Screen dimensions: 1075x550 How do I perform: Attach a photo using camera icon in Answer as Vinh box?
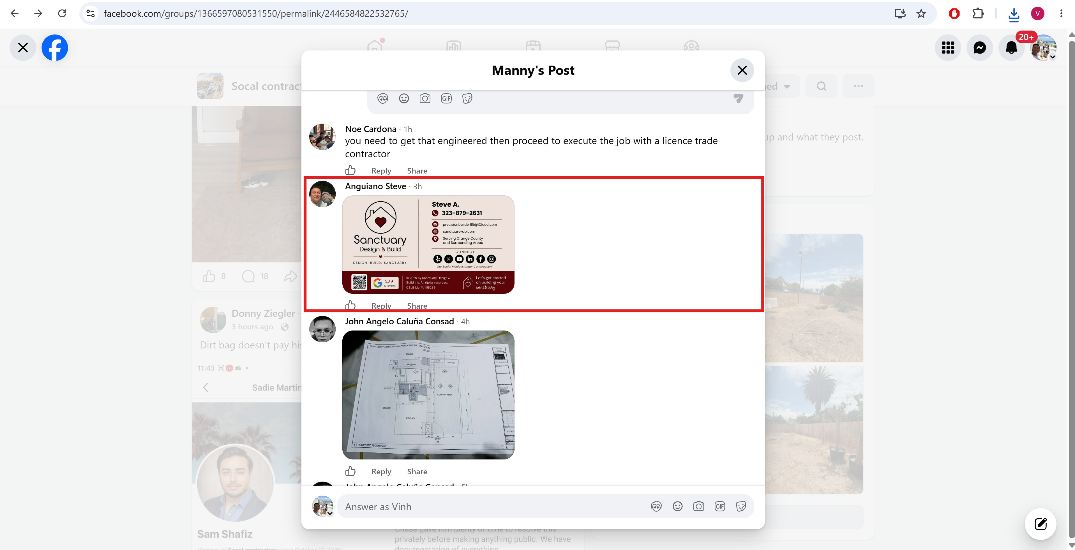pyautogui.click(x=699, y=507)
